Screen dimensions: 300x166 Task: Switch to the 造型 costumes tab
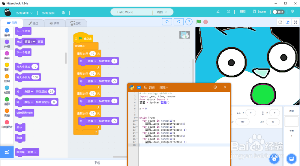pos(33,23)
